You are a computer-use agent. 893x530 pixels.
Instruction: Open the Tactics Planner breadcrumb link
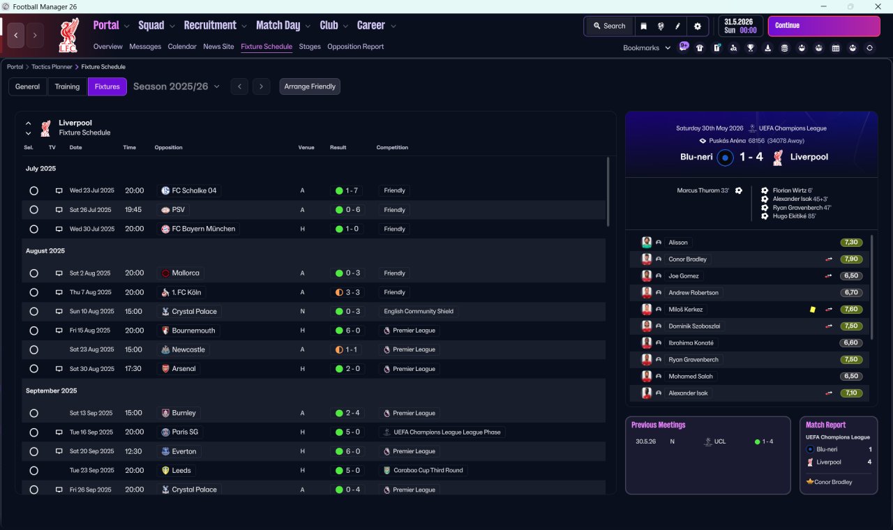[x=52, y=67]
